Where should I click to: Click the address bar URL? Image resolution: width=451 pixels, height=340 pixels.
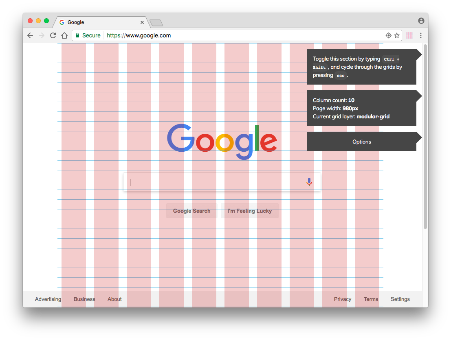(139, 36)
